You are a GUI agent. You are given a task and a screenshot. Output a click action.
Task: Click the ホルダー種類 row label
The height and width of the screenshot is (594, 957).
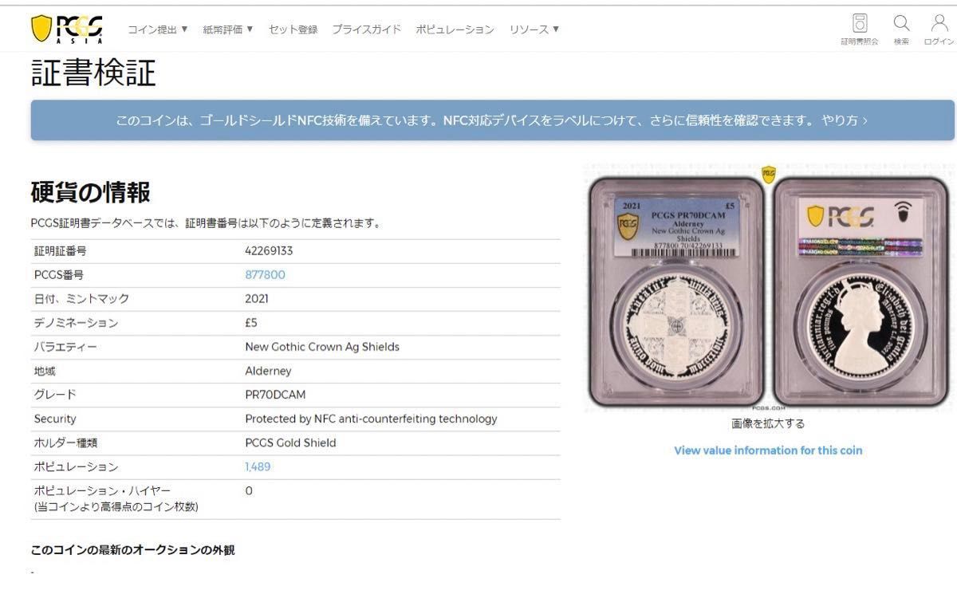coord(65,443)
